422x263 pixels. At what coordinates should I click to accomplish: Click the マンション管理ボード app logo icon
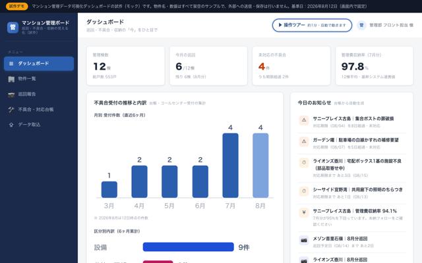pos(13,28)
